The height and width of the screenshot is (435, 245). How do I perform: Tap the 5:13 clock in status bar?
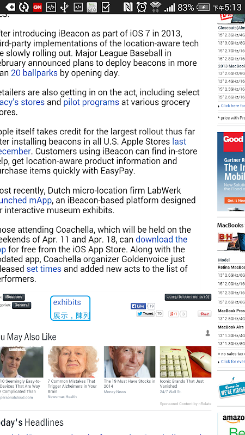coord(227,7)
